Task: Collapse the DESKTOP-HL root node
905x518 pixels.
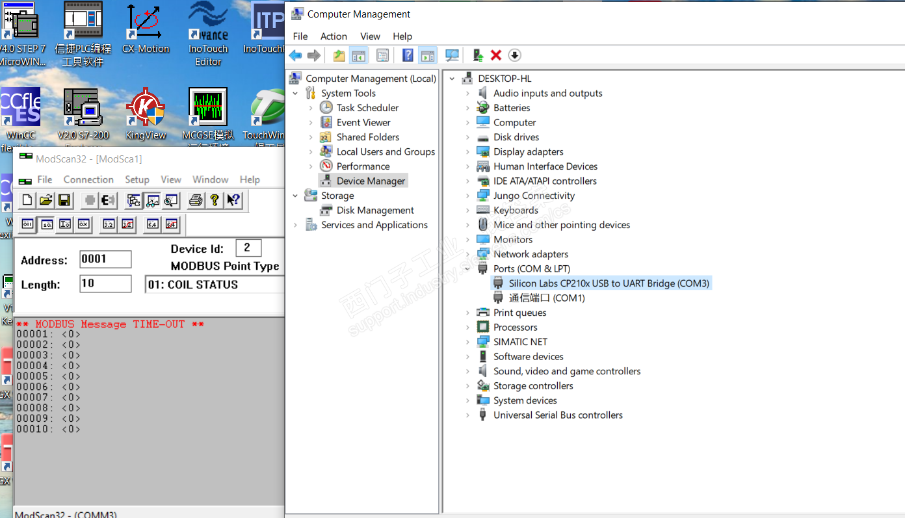Action: coord(452,79)
